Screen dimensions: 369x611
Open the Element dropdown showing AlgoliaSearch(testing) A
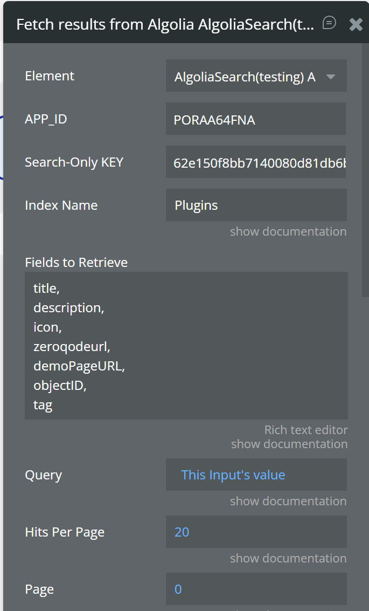[248, 77]
